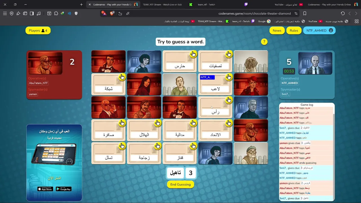Switch to TEAM_NTF Stream Kick tab

click(x=168, y=5)
